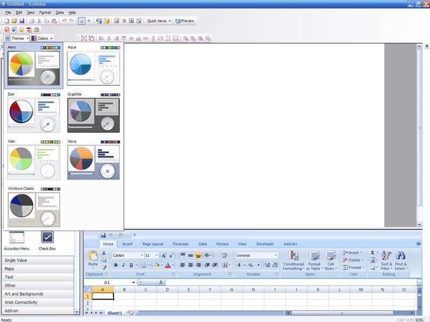Choose the Elan theme thumbnail
The height and width of the screenshot is (322, 430).
coord(33,116)
